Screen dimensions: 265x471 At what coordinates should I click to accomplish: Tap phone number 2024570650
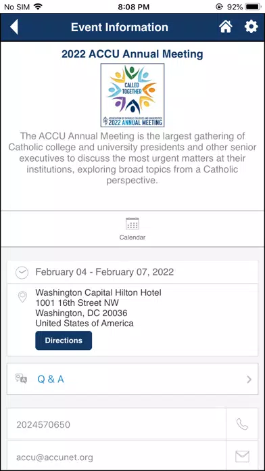tap(43, 424)
